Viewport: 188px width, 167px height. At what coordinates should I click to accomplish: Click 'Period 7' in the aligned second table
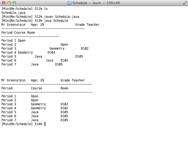9,120
